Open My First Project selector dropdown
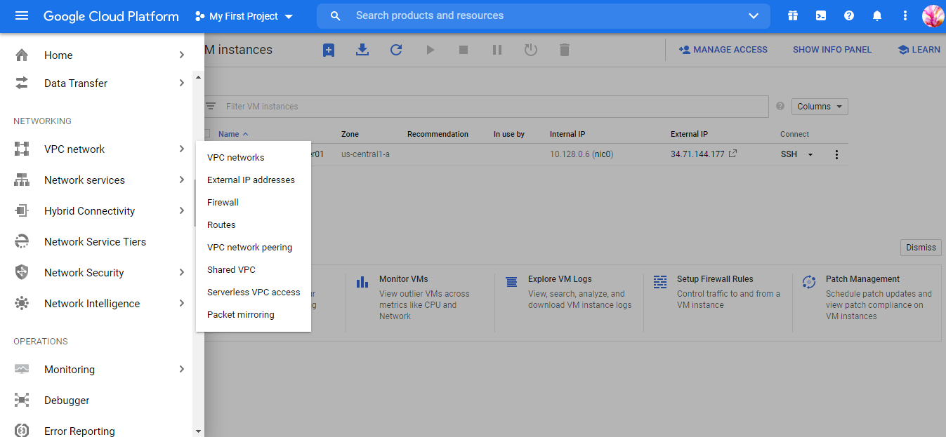The width and height of the screenshot is (946, 437). 244,16
